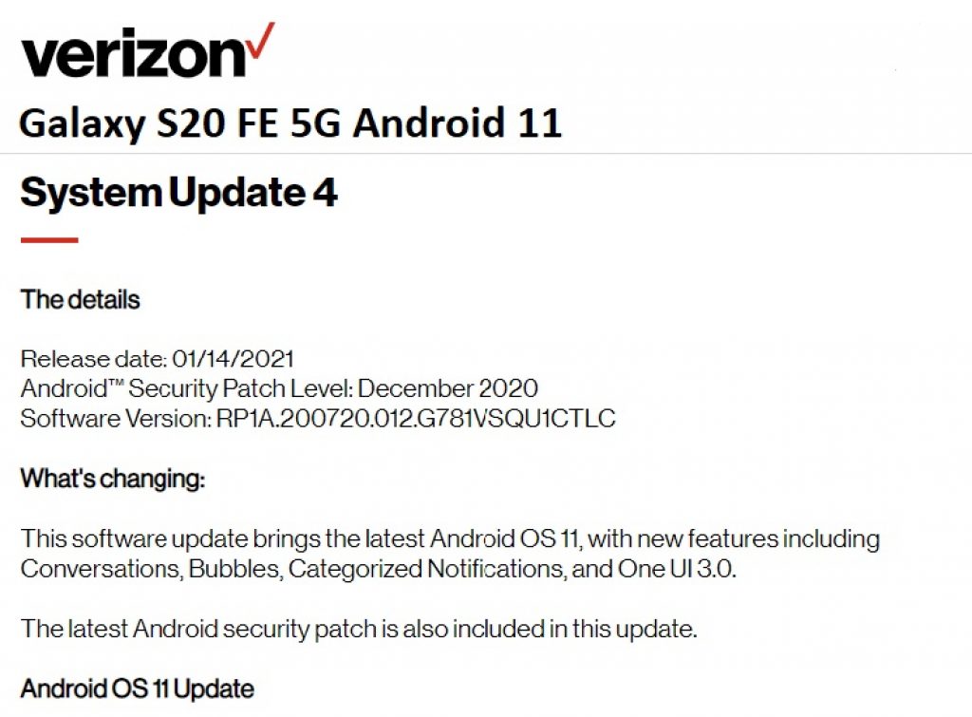Click the Galaxy S20 FE 5G Android 11 title
The height and width of the screenshot is (717, 972).
click(290, 123)
